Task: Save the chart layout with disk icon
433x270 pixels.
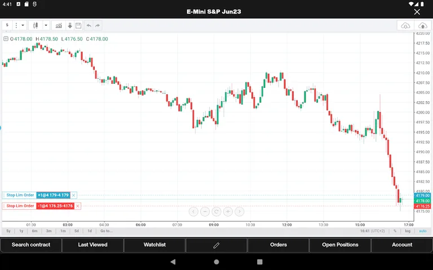Action: click(x=78, y=26)
